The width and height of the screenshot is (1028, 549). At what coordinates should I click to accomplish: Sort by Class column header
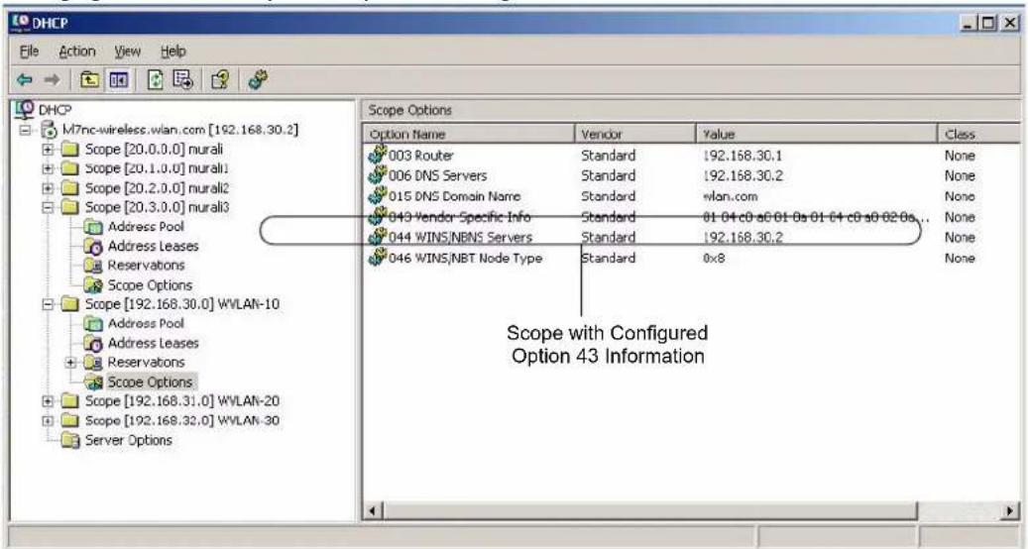[978, 135]
